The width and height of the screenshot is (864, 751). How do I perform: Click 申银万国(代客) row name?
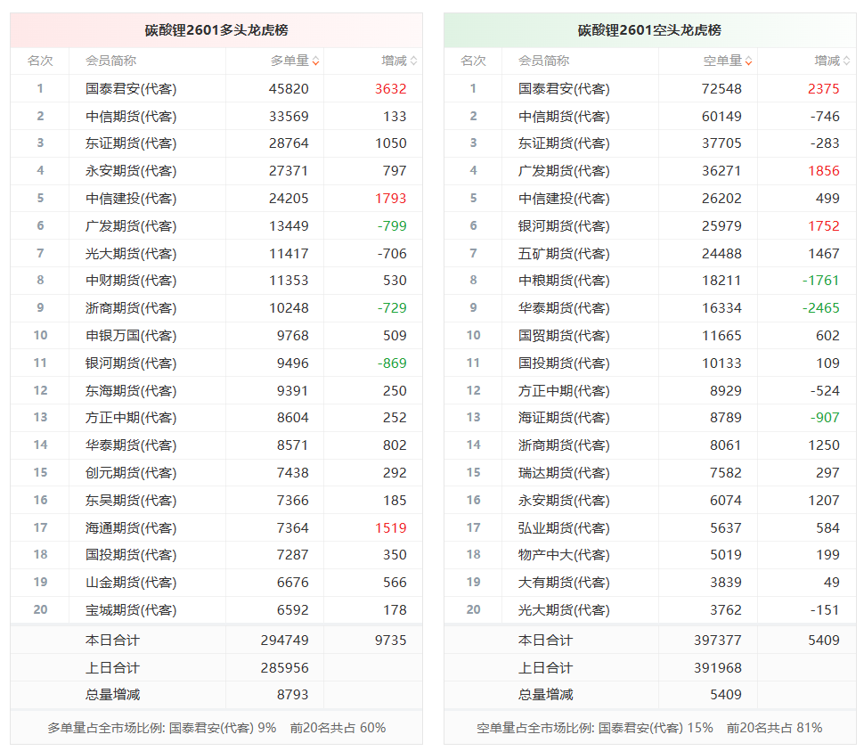tap(131, 336)
